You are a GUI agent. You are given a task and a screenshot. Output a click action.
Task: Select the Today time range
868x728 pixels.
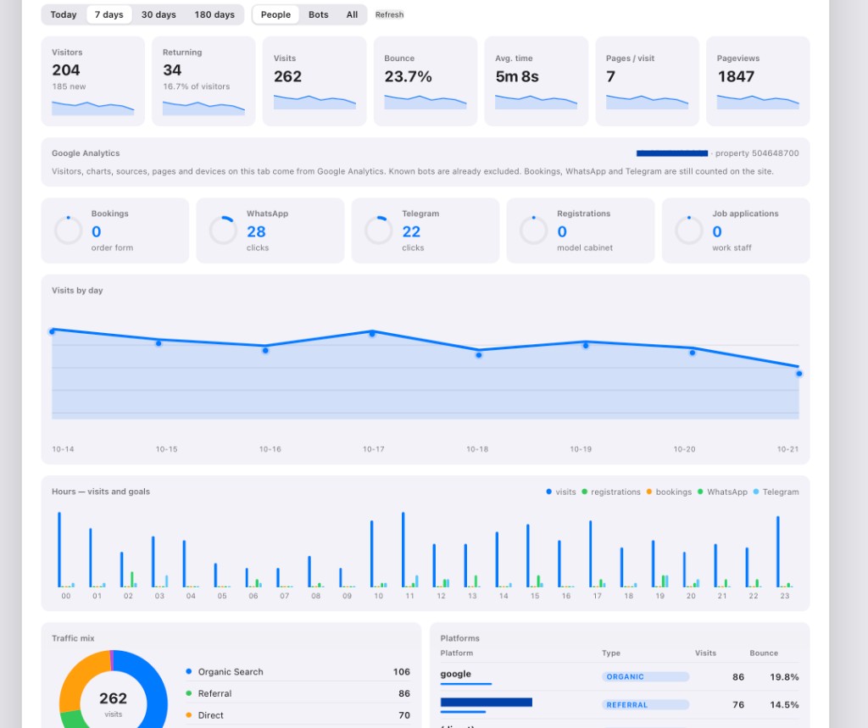pyautogui.click(x=63, y=14)
